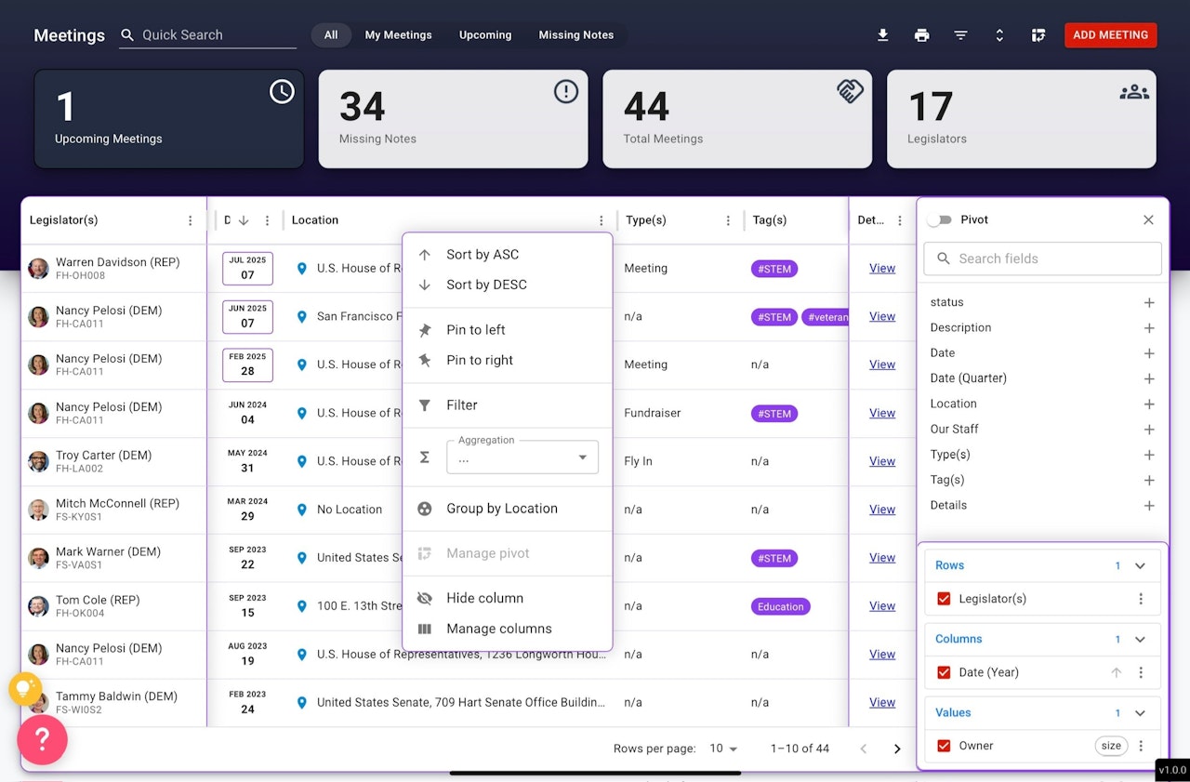The image size is (1190, 782).
Task: Click the print icon in header
Action: 922,35
